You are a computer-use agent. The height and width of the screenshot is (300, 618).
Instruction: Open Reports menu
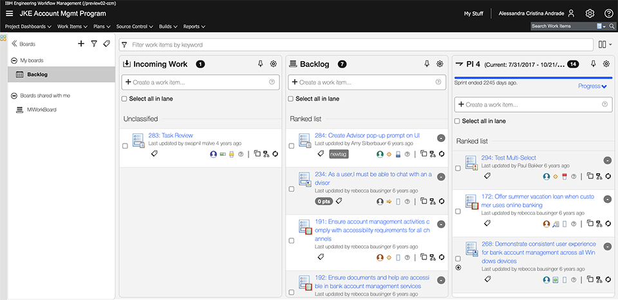[194, 27]
